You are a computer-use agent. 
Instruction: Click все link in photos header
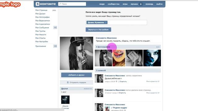[158, 47]
